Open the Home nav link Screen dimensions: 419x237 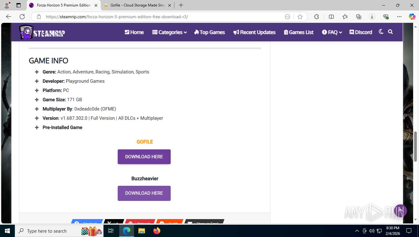point(134,32)
